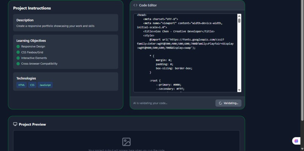Click the Project Instructions heading

(x=32, y=8)
